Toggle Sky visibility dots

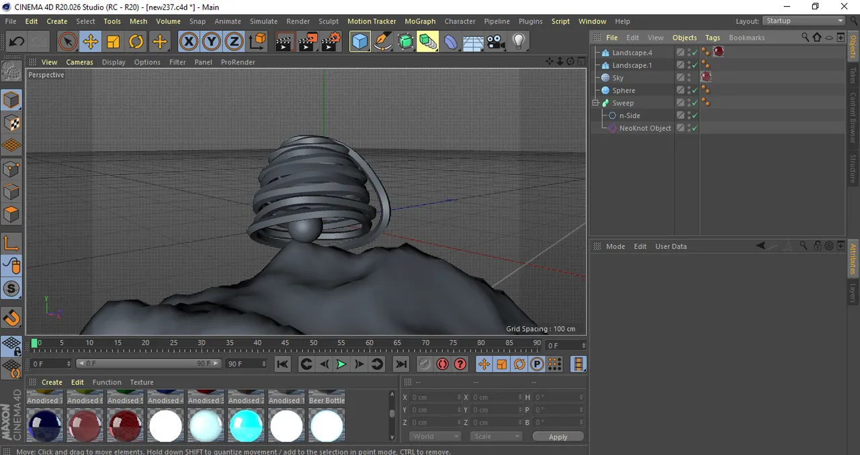(689, 78)
